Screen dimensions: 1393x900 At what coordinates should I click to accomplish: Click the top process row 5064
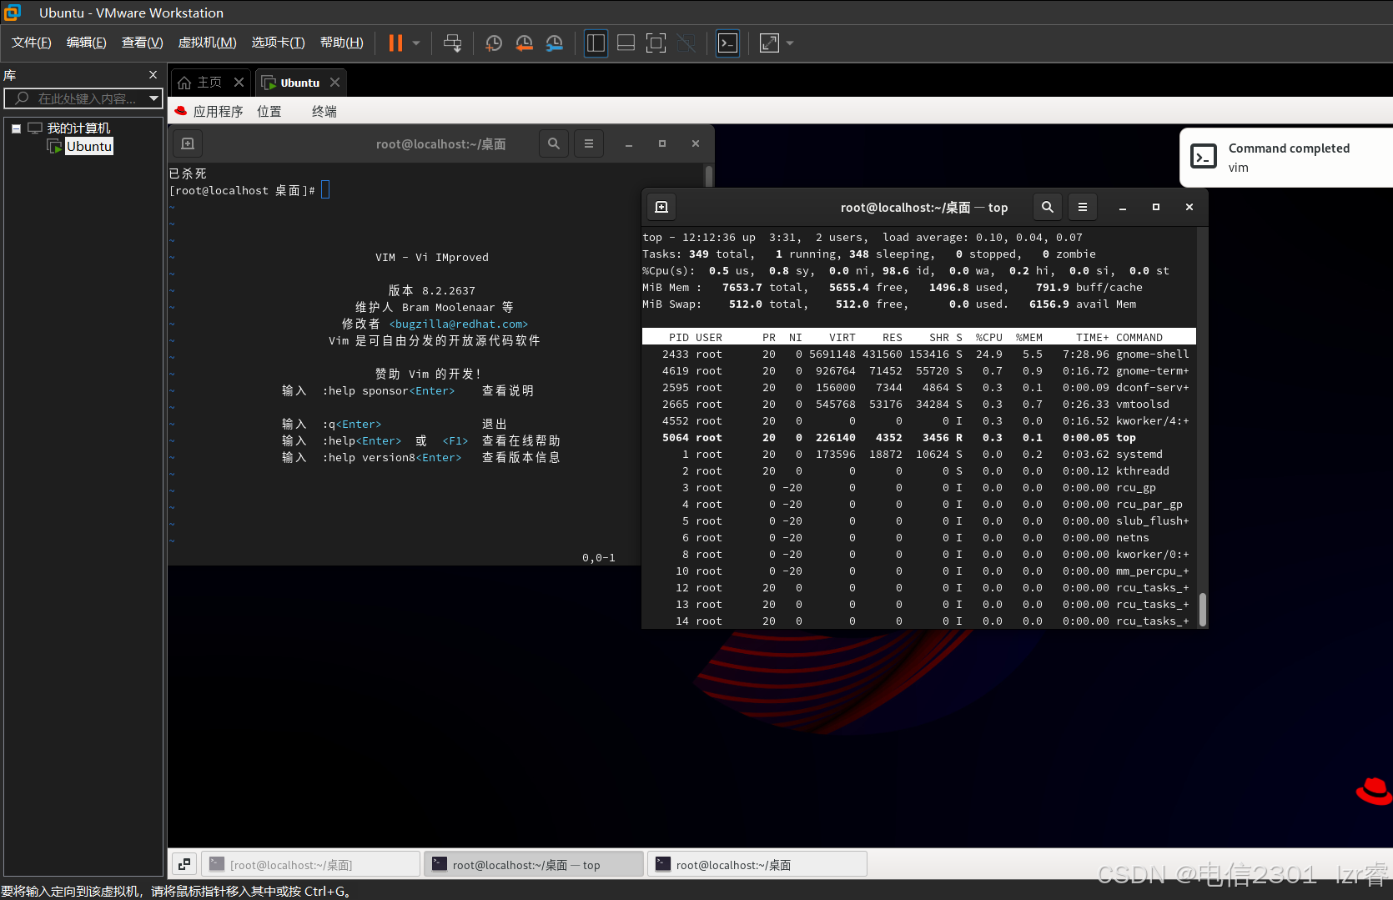918,438
